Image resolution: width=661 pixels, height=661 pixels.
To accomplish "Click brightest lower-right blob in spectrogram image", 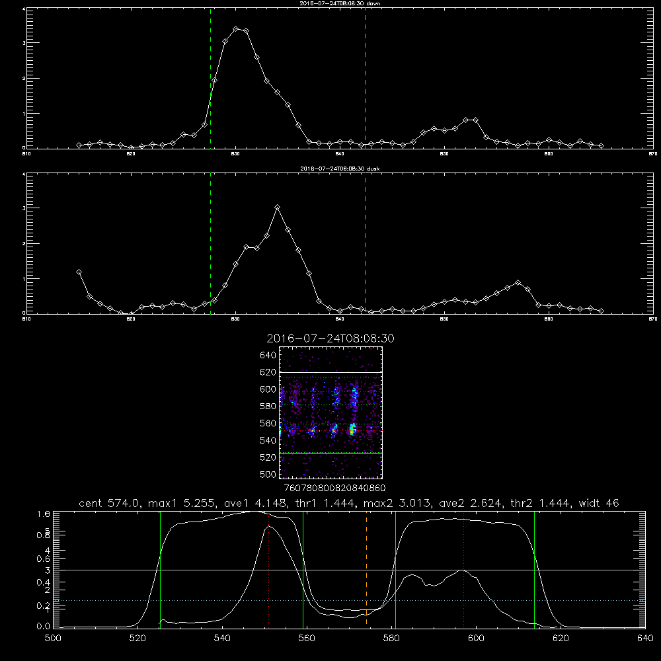I will click(x=353, y=430).
